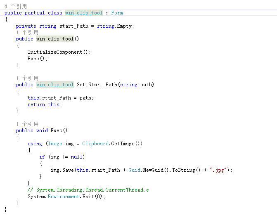Image resolution: width=277 pixels, height=218 pixels.
Task: Click the Save method in img.Save
Action: coord(68,170)
